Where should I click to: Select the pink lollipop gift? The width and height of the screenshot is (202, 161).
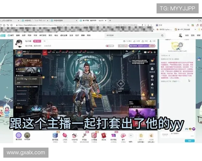[65, 135]
